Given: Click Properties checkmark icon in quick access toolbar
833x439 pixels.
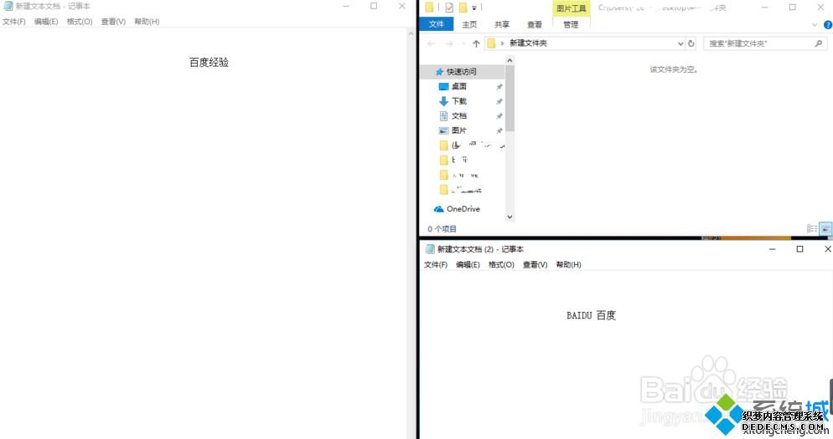Looking at the screenshot, I should click(449, 8).
